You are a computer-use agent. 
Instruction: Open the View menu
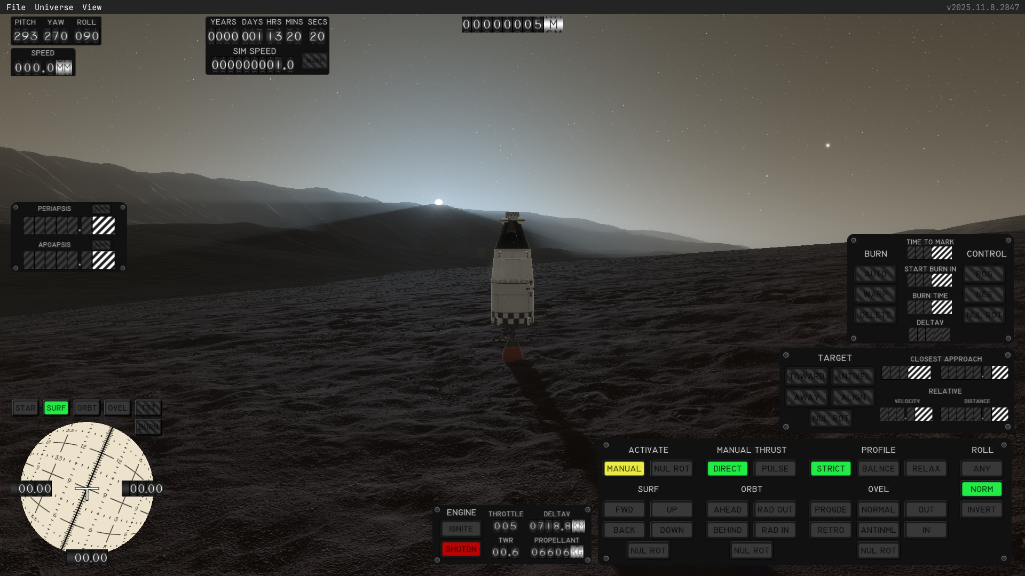pos(92,7)
